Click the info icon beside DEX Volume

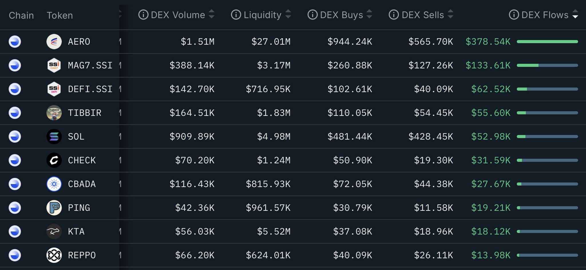[143, 15]
